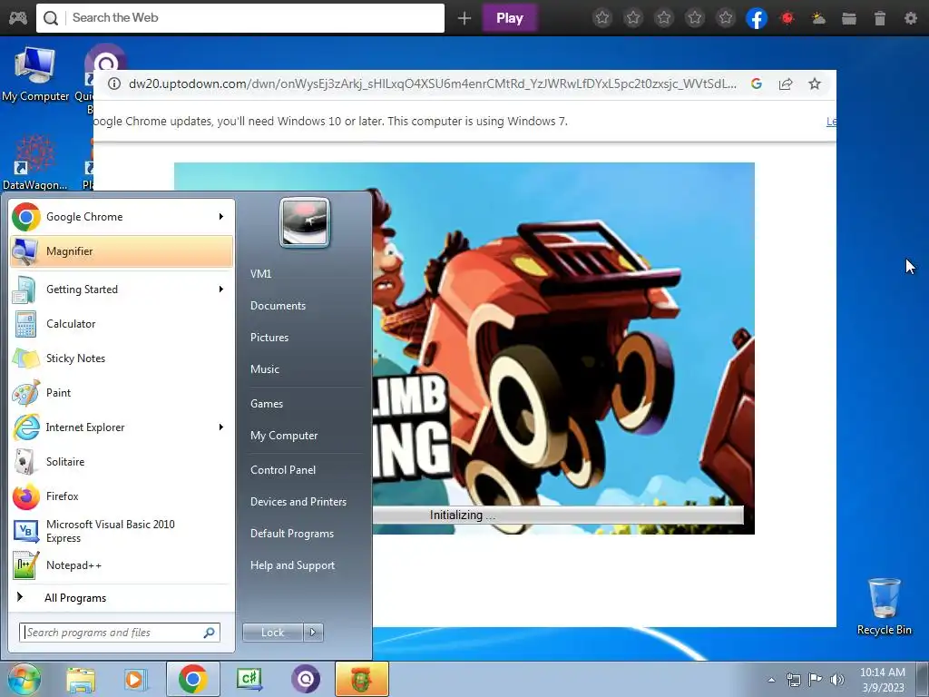
Task: Click the second star bookmark slot
Action: click(633, 18)
